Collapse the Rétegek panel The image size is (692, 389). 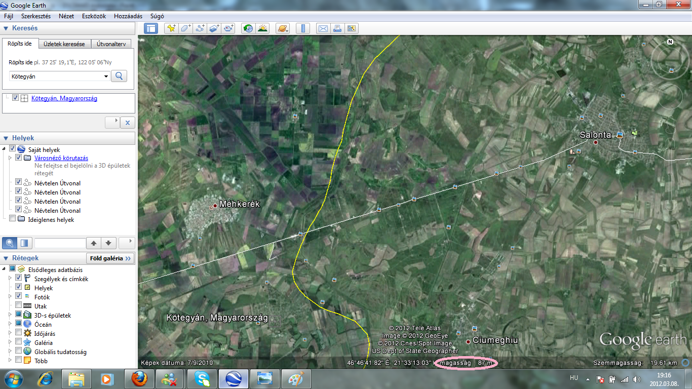click(x=6, y=258)
